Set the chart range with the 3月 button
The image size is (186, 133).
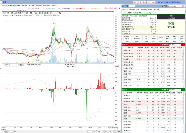pos(103,131)
